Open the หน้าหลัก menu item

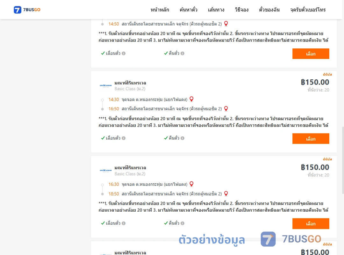point(160,10)
